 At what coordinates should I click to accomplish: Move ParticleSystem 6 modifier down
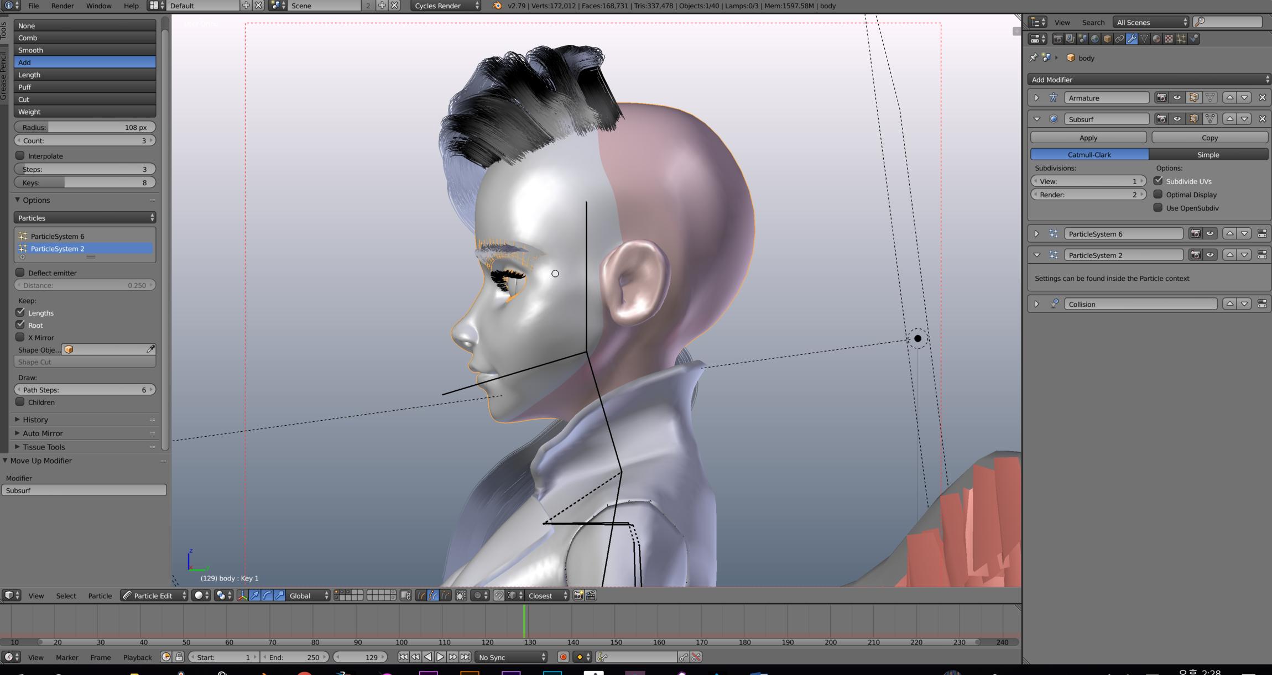1244,234
